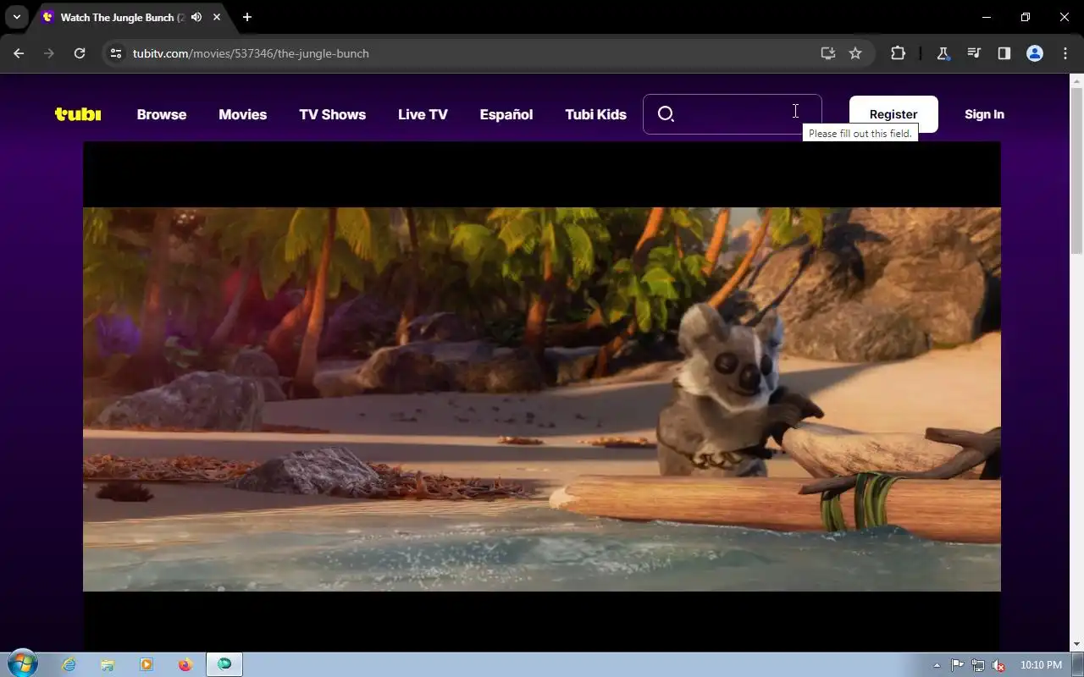Image resolution: width=1084 pixels, height=677 pixels.
Task: Click page scrollbar up arrow
Action: (x=1077, y=81)
